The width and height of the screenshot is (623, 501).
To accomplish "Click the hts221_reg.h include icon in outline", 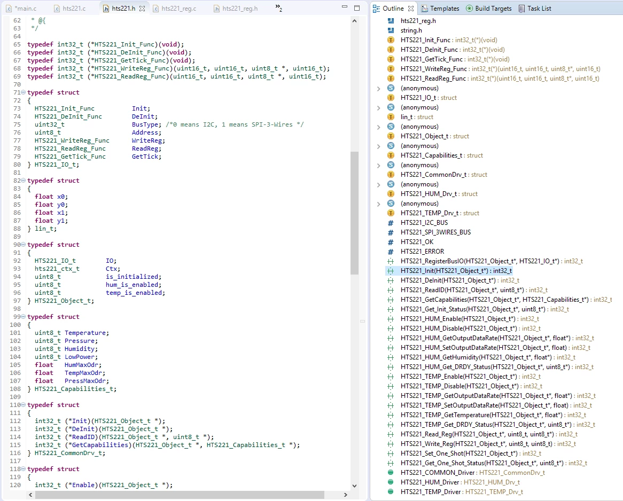I will [391, 21].
